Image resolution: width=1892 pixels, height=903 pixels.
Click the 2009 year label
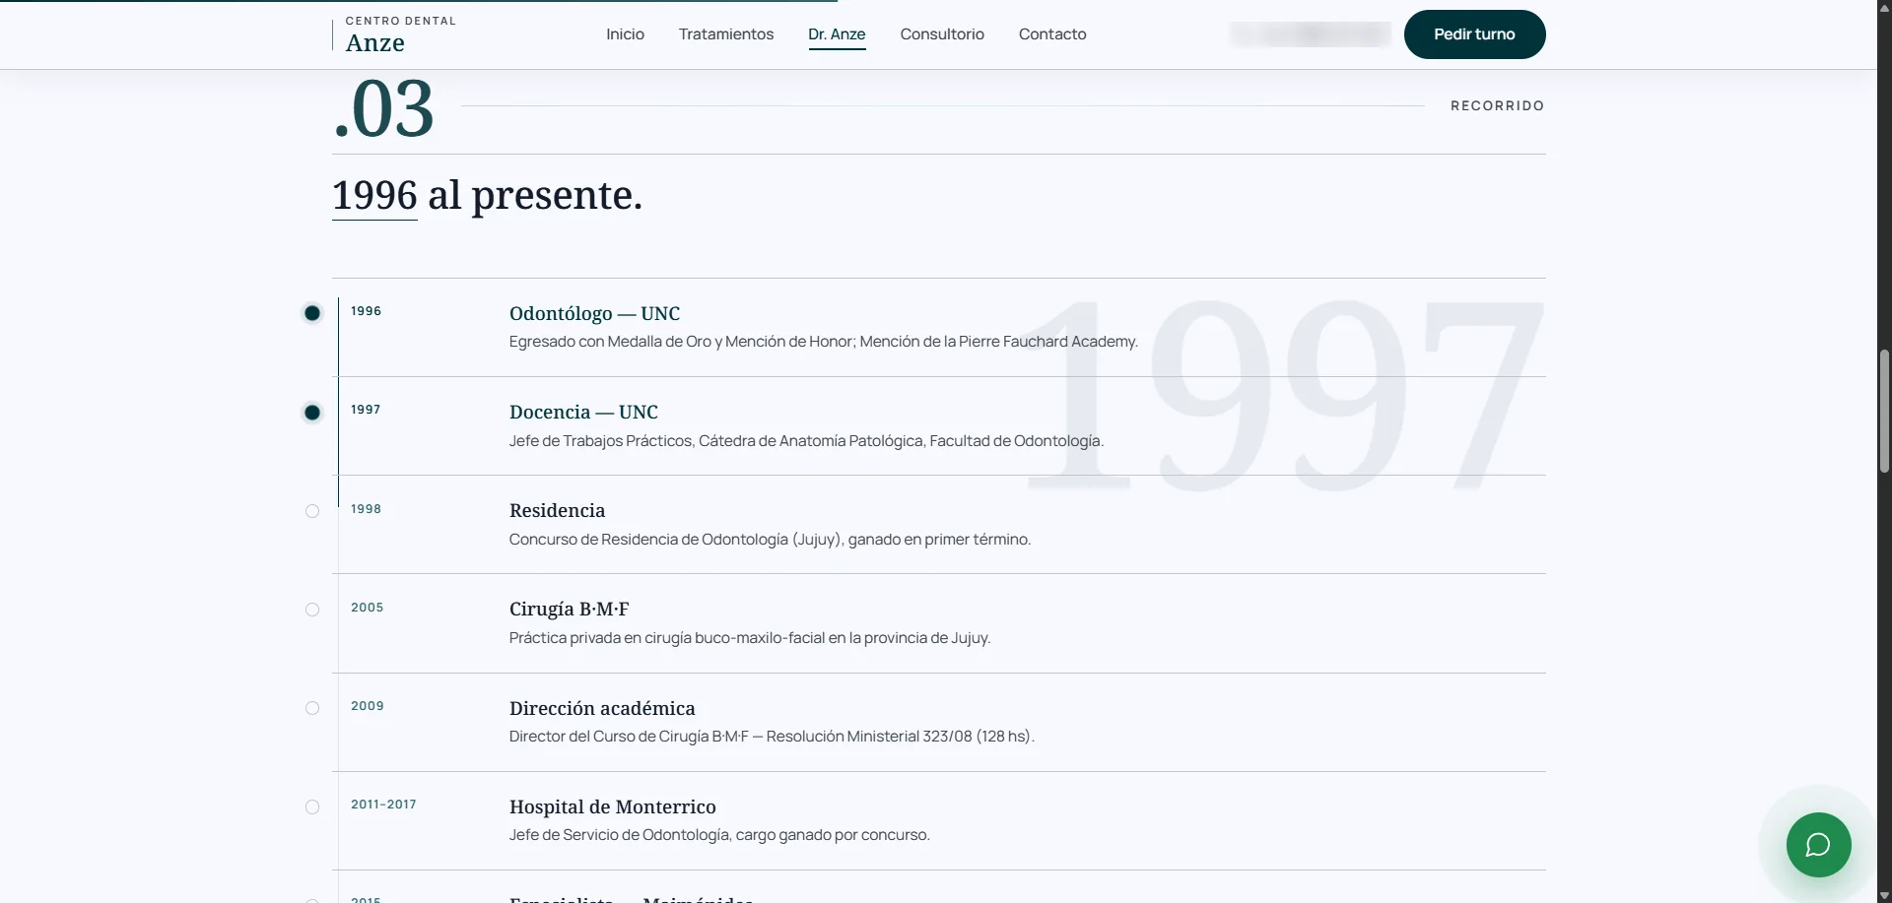coord(368,706)
